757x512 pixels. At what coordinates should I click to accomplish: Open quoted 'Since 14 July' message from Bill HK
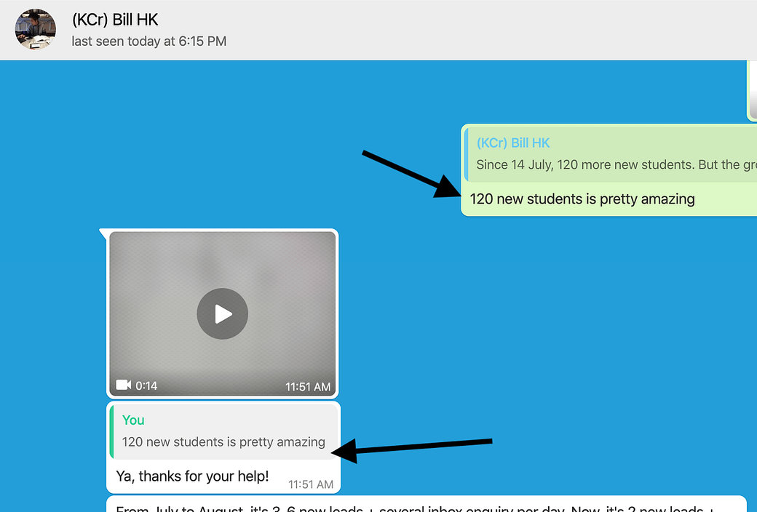pyautogui.click(x=610, y=154)
